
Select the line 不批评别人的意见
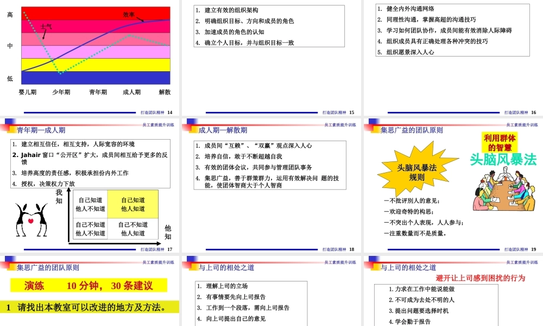(412, 200)
